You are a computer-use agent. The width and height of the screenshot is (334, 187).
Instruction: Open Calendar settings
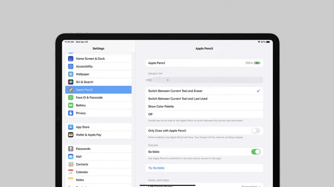tap(99, 172)
